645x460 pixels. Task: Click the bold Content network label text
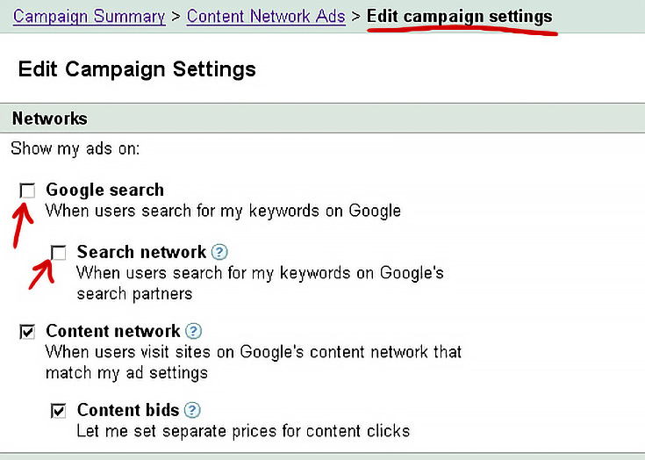click(x=113, y=331)
